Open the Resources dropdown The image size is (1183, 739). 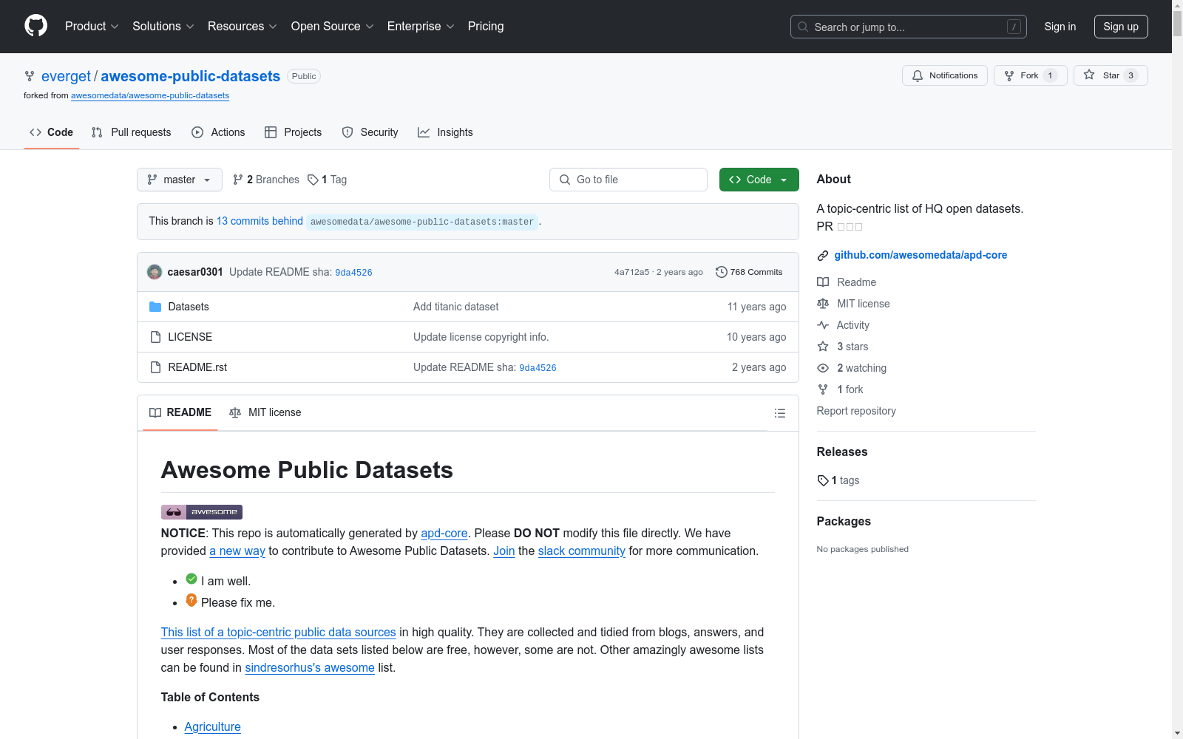(243, 26)
